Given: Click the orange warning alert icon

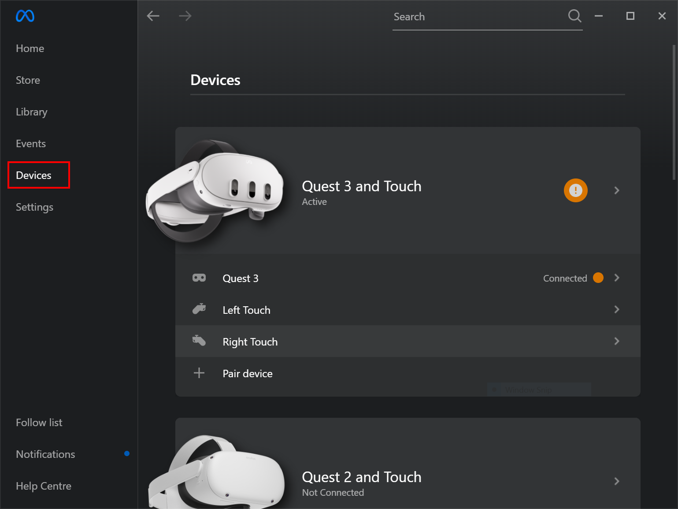Looking at the screenshot, I should [575, 190].
